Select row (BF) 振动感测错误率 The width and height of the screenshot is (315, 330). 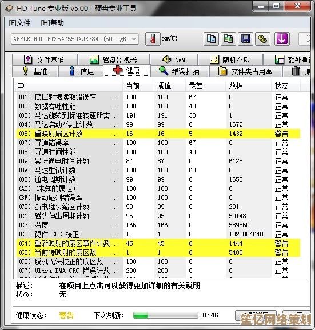[158, 198]
